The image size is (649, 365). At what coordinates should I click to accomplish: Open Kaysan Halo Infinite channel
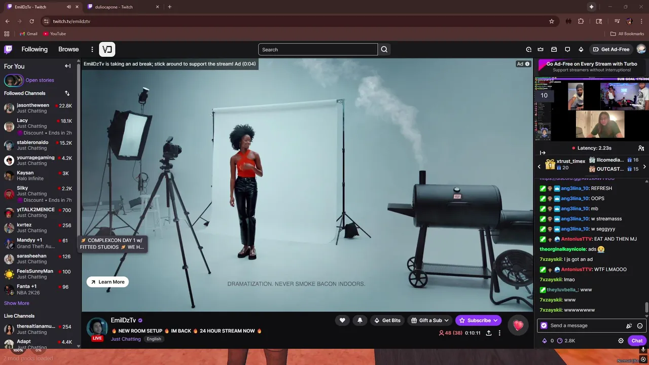click(x=39, y=175)
